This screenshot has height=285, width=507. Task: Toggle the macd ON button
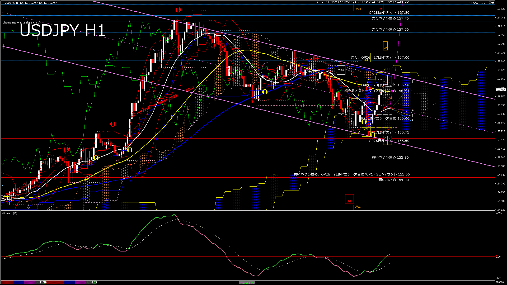[247, 282]
